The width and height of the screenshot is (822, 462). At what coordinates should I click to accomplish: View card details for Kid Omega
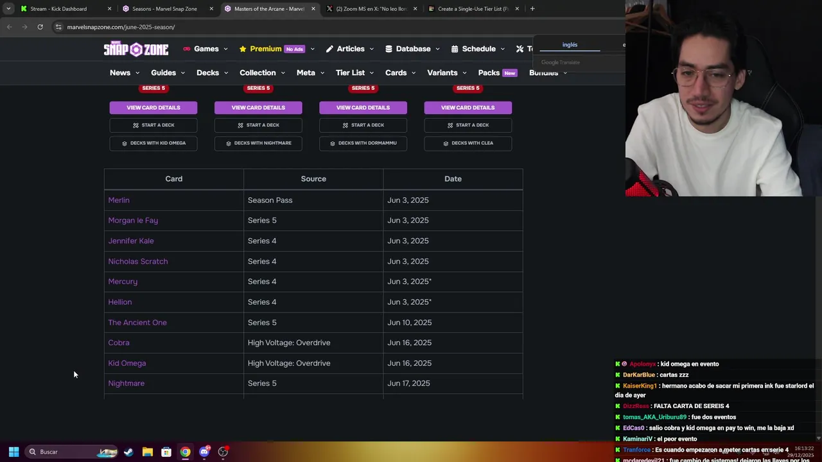coord(153,107)
